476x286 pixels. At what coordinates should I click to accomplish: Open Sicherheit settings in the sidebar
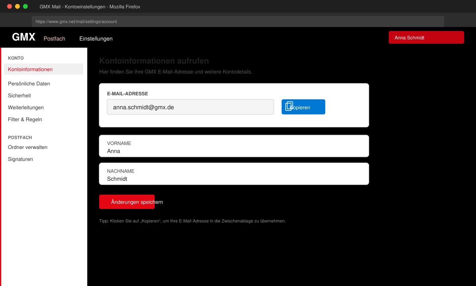coord(19,96)
